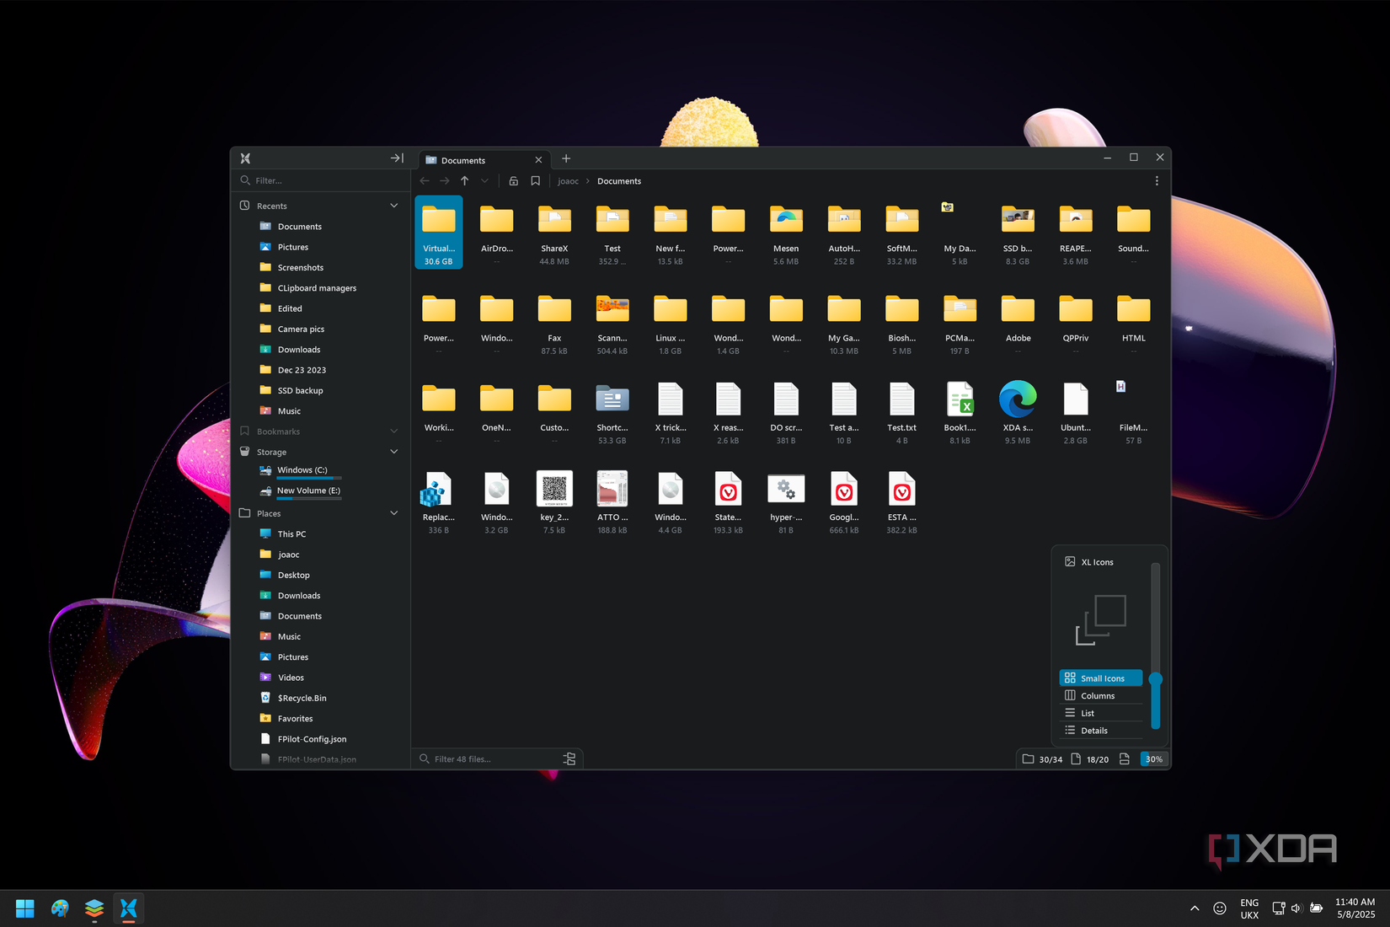Viewport: 1390px width, 927px height.
Task: Open the Files app icon on the taskbar
Action: pyautogui.click(x=128, y=908)
